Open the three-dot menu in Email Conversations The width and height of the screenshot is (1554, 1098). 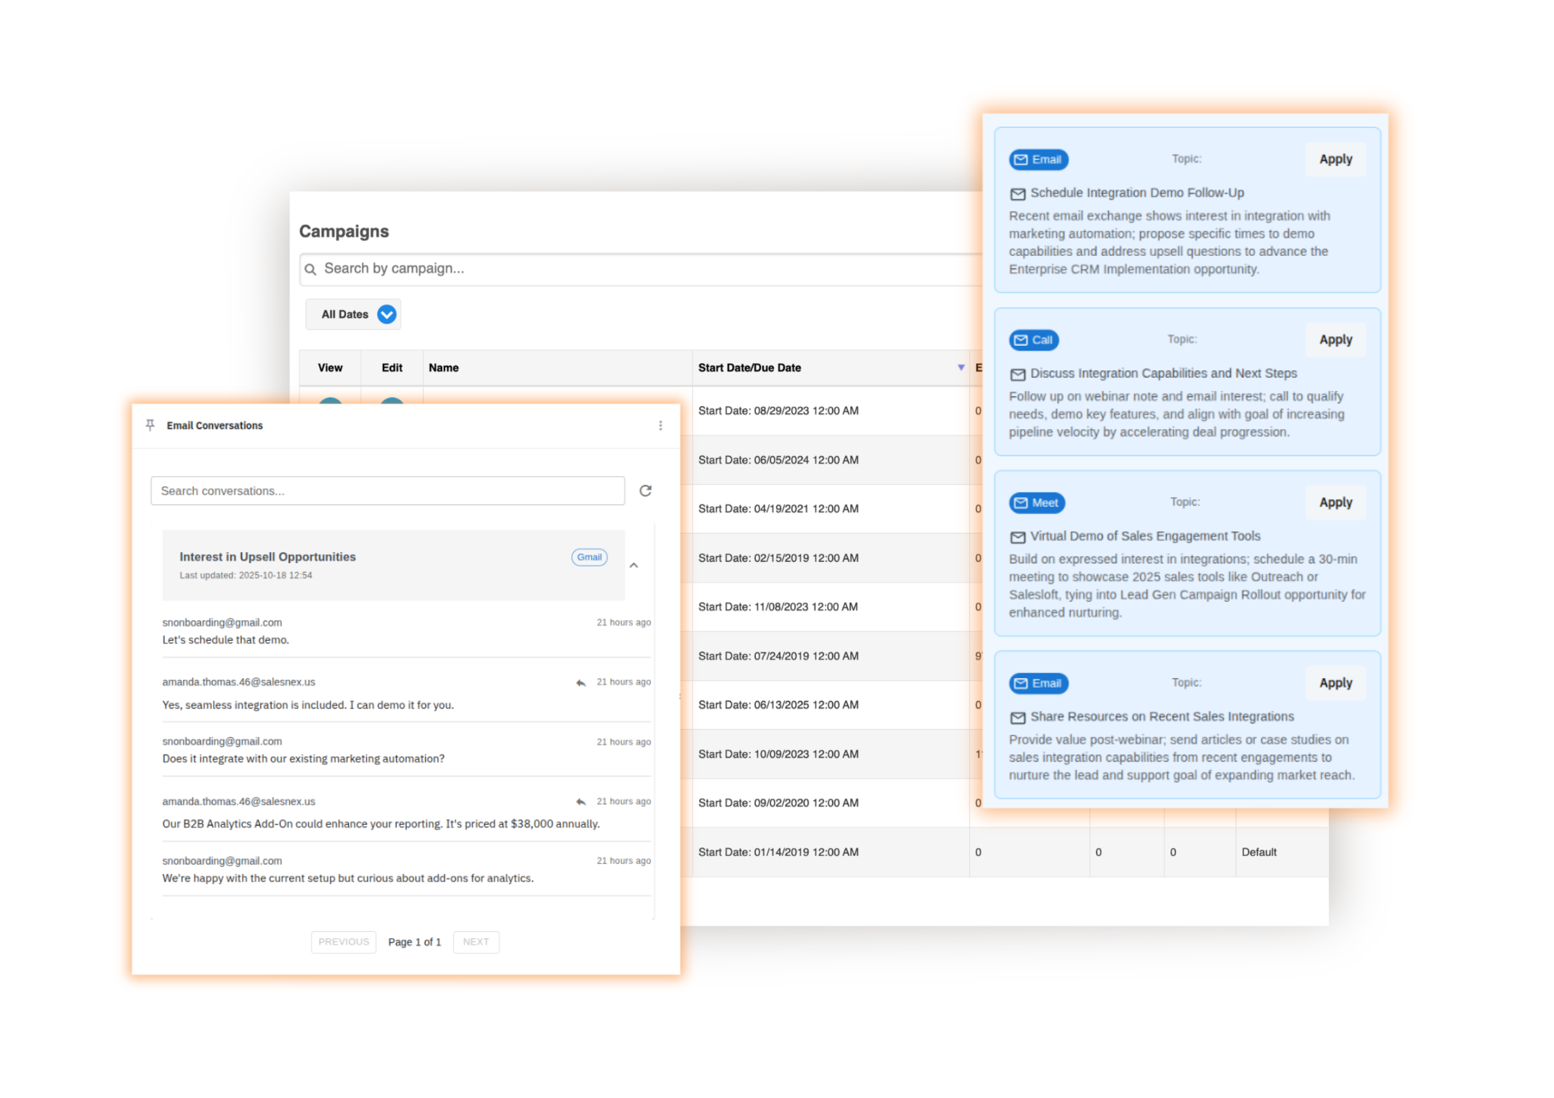[x=660, y=426]
